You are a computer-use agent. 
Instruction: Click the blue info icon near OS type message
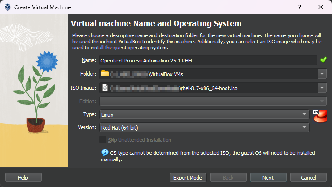click(105, 152)
